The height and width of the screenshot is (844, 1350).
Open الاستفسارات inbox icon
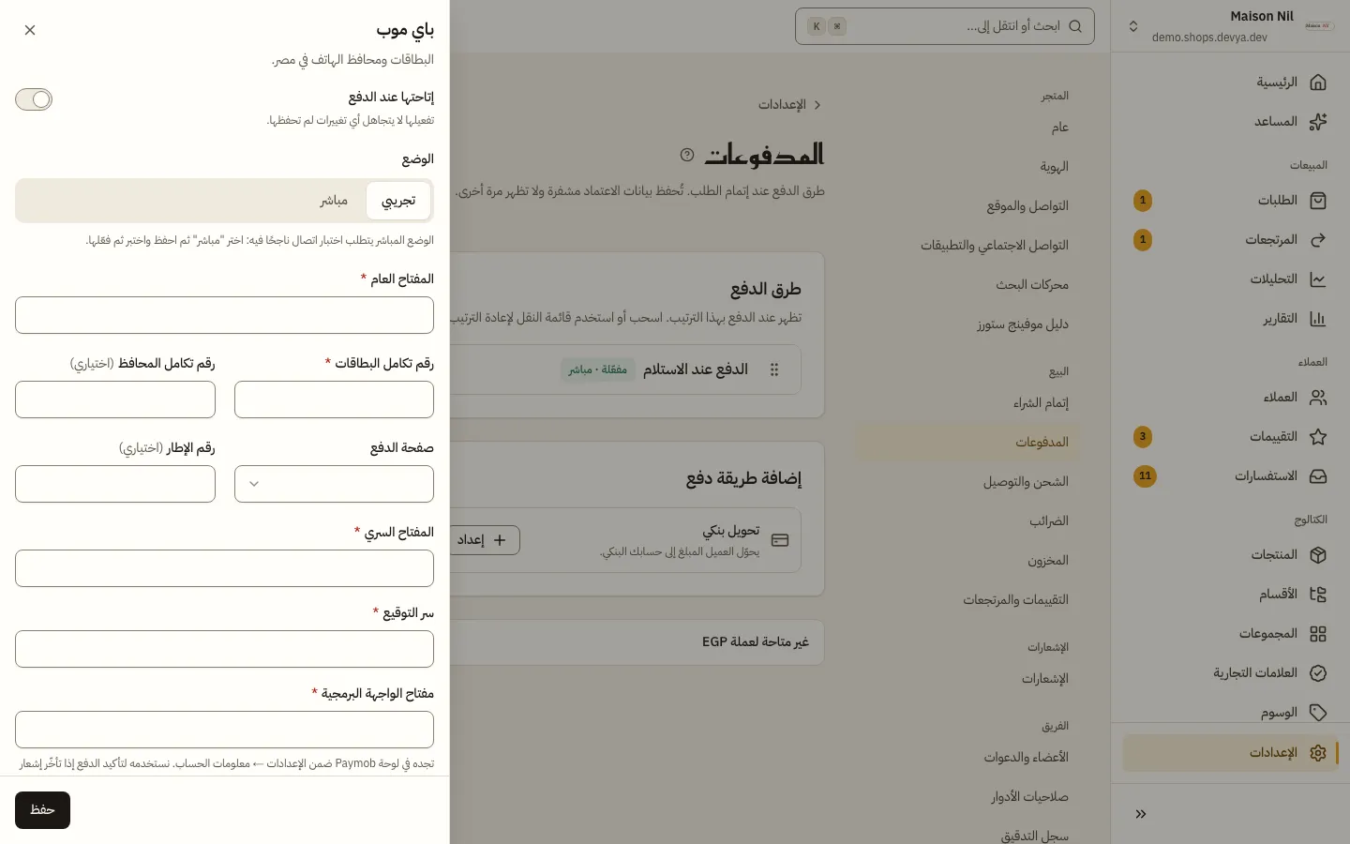[1318, 476]
